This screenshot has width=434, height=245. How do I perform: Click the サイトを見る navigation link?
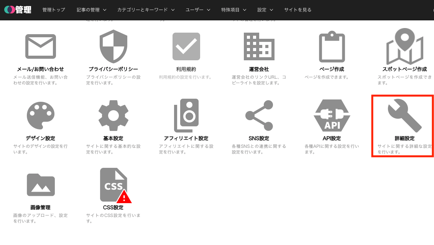coord(298,10)
